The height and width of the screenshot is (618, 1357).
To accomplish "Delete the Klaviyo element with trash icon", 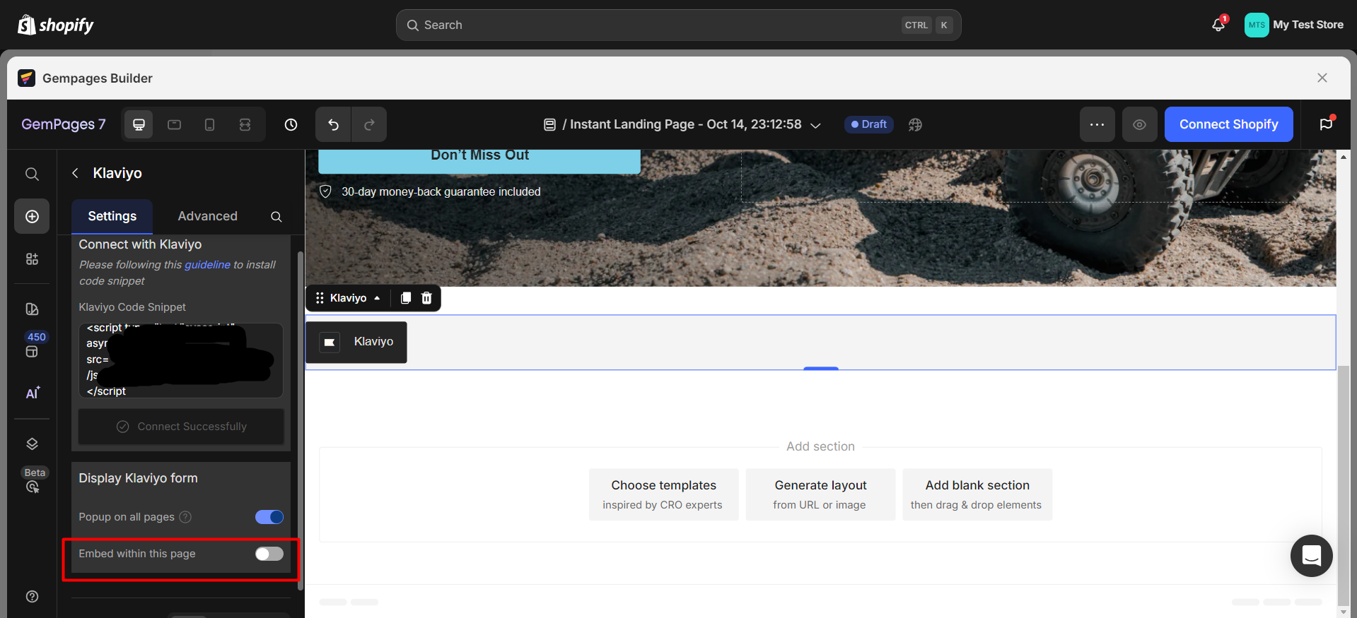I will [426, 298].
